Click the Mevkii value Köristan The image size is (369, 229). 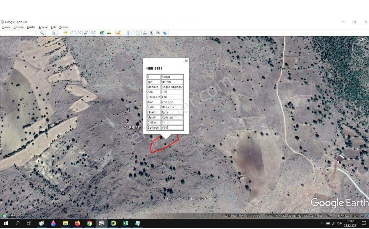(x=172, y=118)
